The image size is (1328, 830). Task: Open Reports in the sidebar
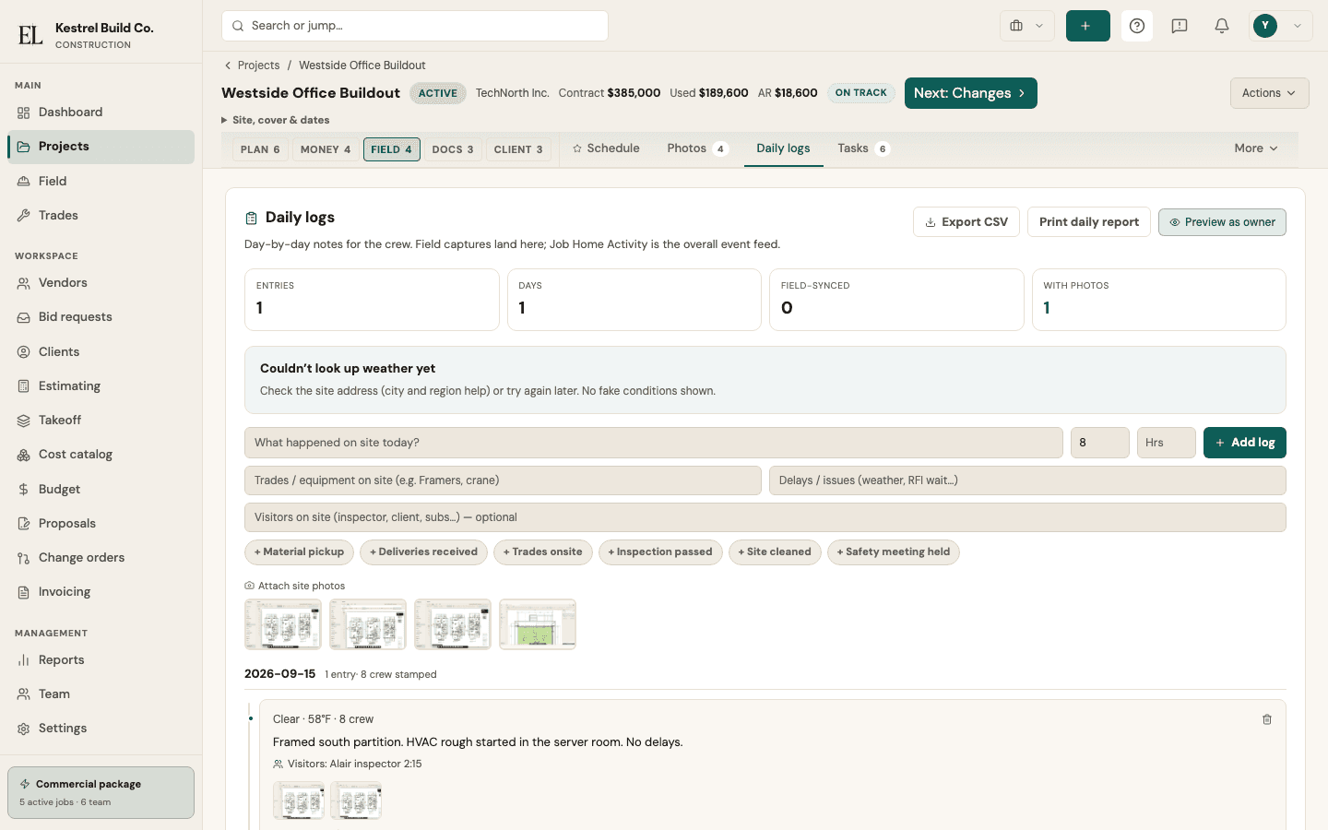pos(101,660)
